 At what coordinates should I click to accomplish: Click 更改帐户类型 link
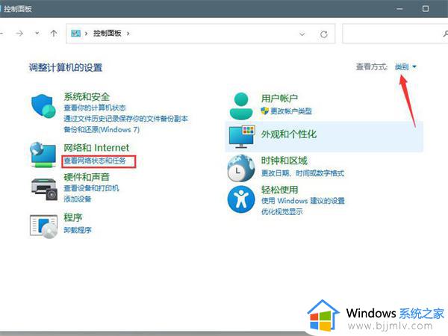click(x=291, y=111)
